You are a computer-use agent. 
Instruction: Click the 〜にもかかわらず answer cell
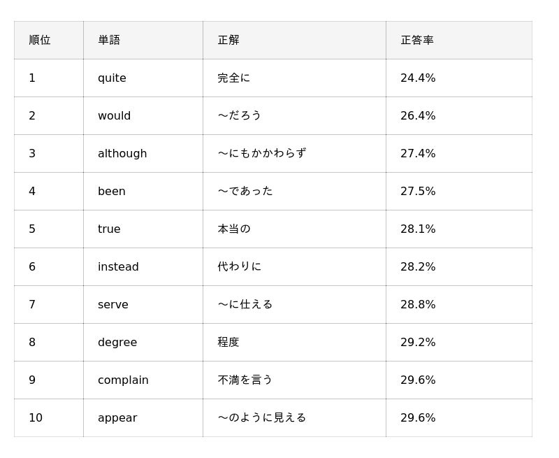pyautogui.click(x=294, y=153)
